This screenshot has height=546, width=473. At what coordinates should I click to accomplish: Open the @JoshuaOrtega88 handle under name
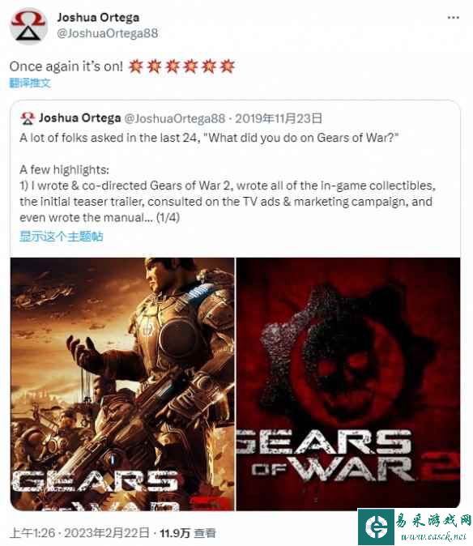tap(107, 33)
